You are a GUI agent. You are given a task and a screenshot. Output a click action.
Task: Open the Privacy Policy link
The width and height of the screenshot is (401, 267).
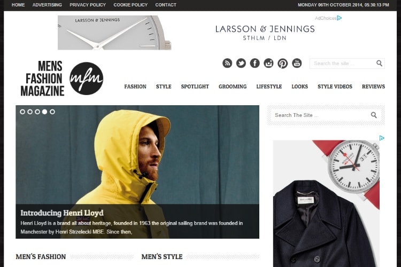coord(88,5)
